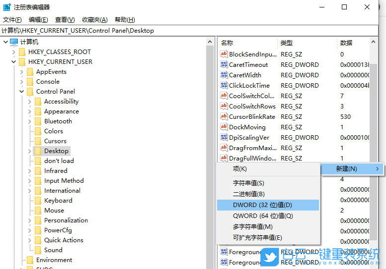Click the AppEvents folder icon

(x=30, y=72)
